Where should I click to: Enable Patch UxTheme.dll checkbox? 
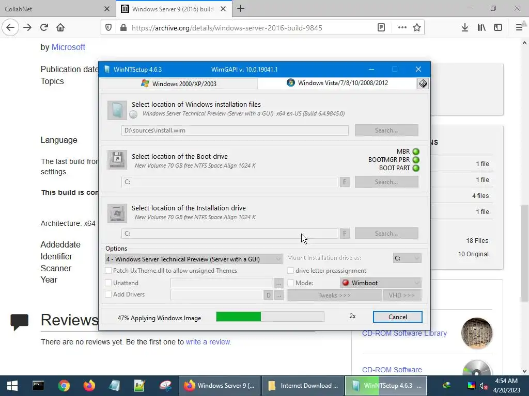pos(108,271)
